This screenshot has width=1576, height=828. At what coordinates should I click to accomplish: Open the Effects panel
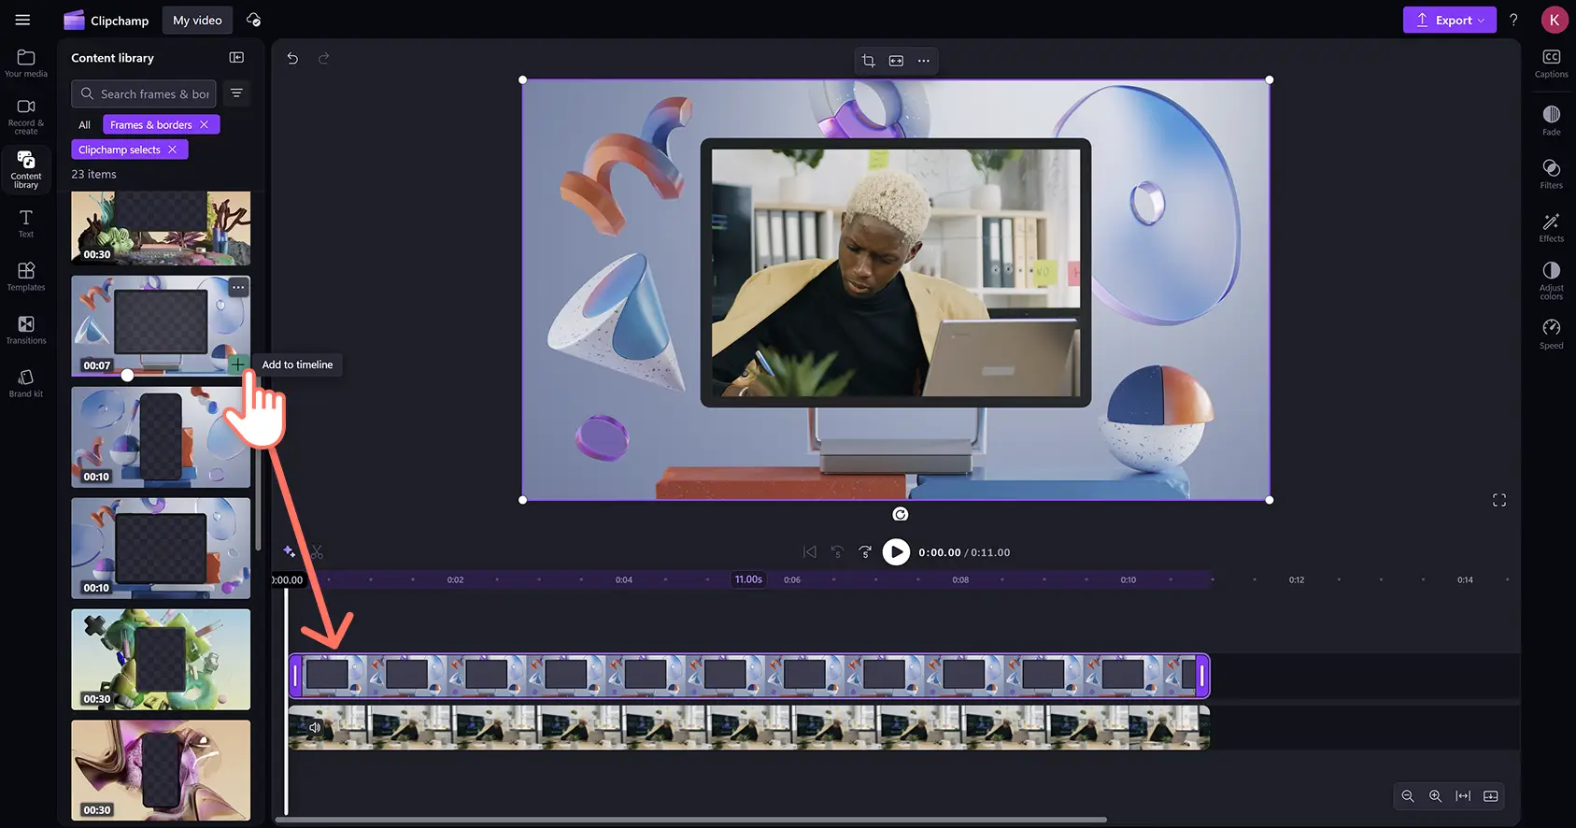1551,227
